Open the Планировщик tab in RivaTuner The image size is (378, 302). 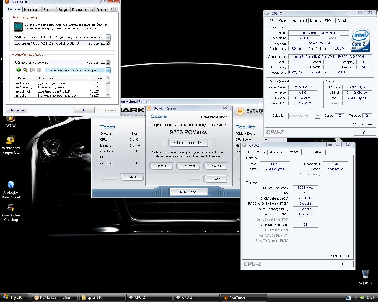(83, 10)
